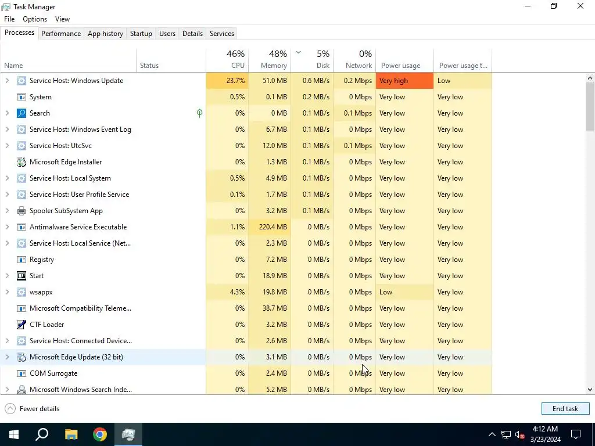Switch to the Services tab
The height and width of the screenshot is (446, 595).
222,34
